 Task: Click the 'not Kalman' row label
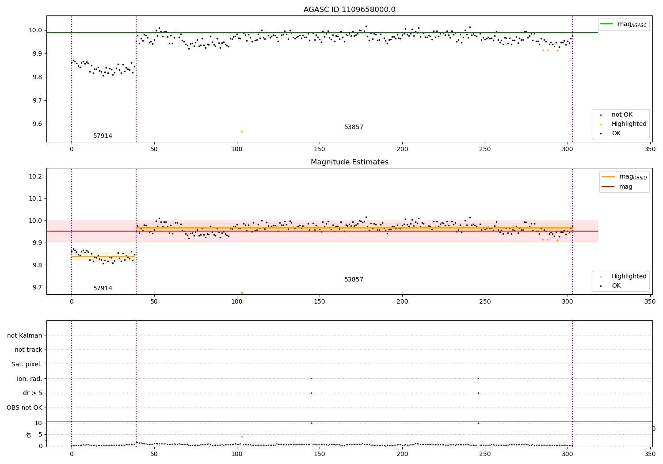[x=25, y=335]
